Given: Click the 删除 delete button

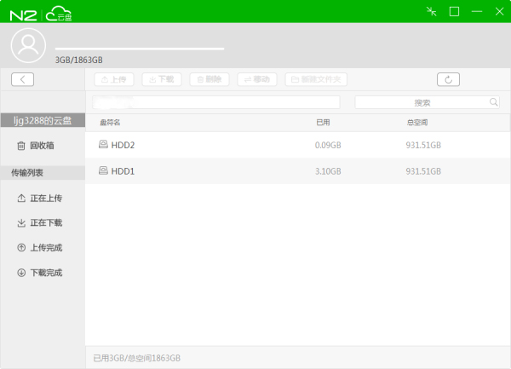Looking at the screenshot, I should (209, 79).
